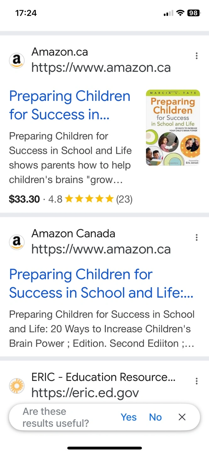This screenshot has height=454, width=209.
Task: Answer Yes to results useful prompt
Action: tap(129, 417)
